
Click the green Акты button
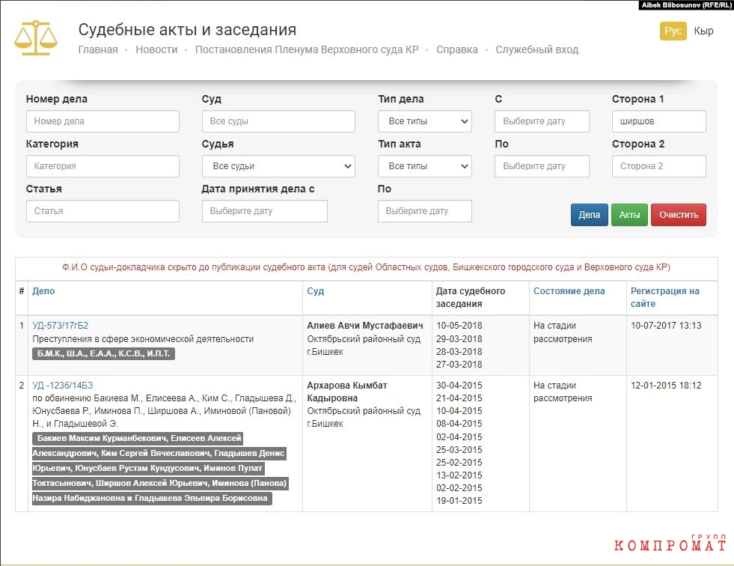point(629,215)
